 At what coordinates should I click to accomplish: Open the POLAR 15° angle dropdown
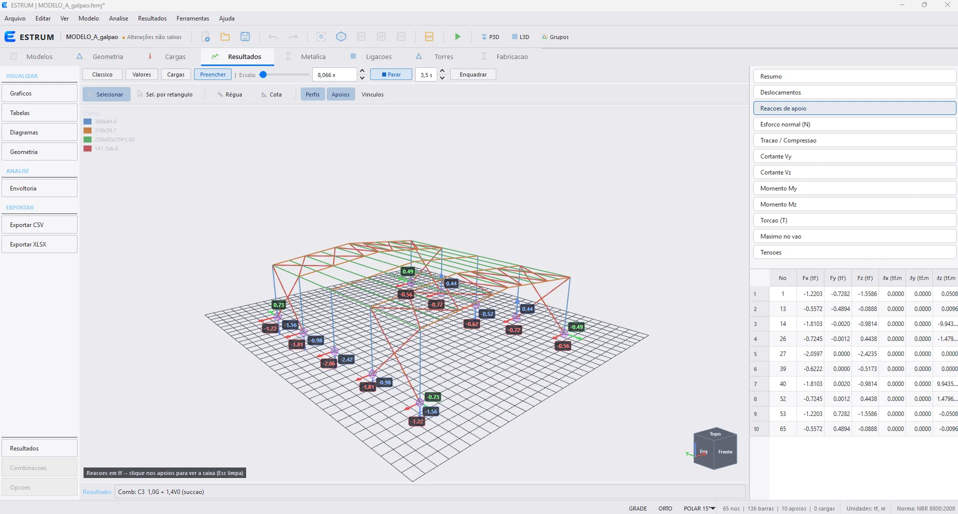click(x=699, y=508)
